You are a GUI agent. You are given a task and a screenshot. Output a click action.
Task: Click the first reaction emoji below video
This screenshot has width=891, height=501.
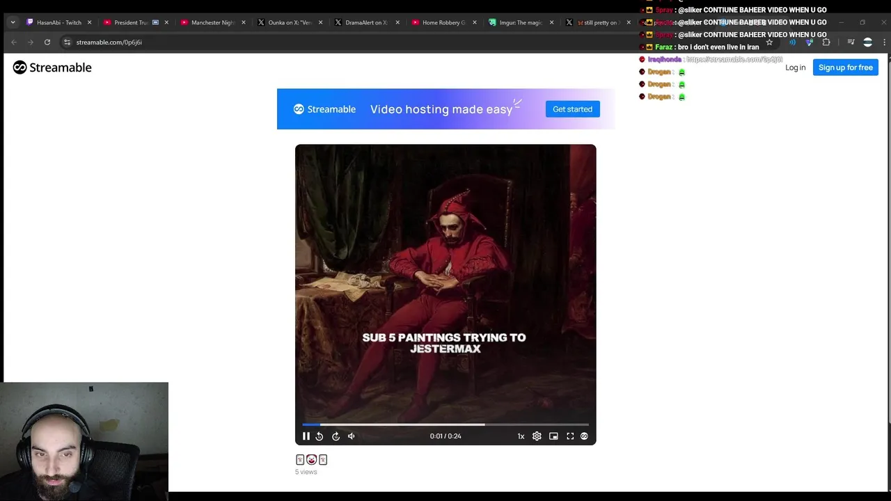coord(300,459)
